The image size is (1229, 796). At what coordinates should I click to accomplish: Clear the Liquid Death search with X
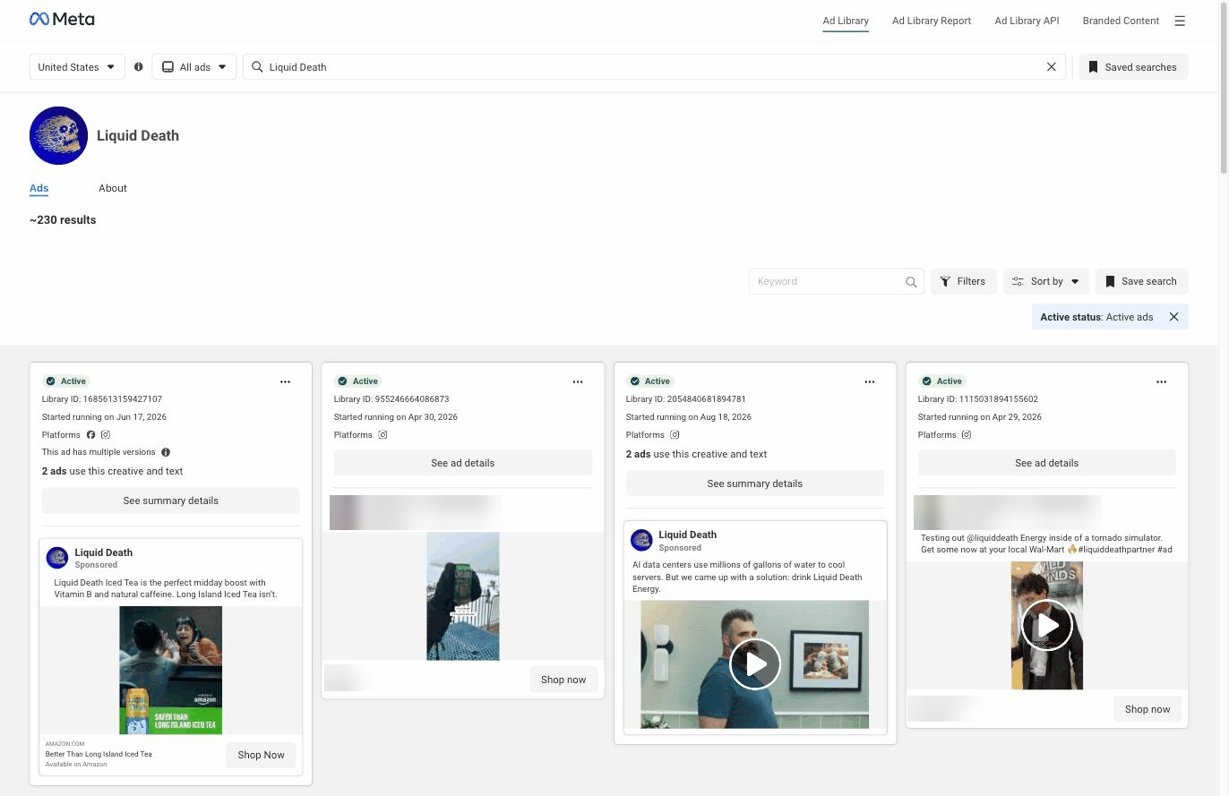(x=1052, y=66)
